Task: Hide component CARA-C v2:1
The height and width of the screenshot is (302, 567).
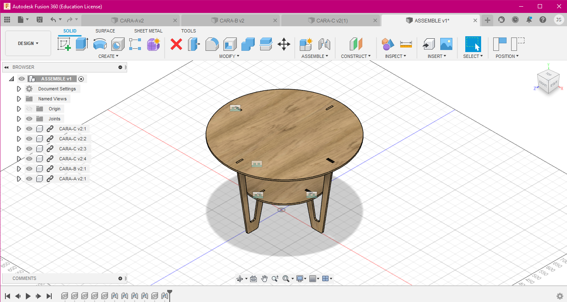Action: (x=29, y=129)
